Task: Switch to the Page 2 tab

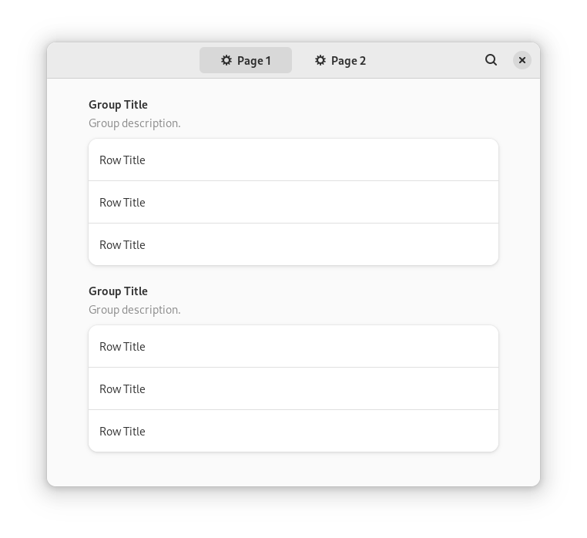Action: [340, 60]
